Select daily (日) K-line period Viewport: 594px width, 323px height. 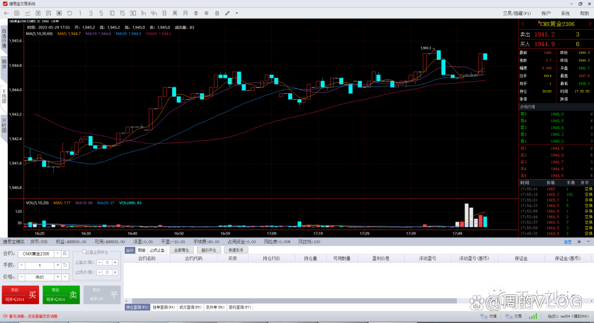point(164,13)
